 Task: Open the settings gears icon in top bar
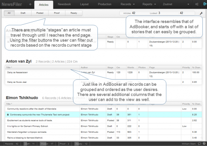[197, 5]
